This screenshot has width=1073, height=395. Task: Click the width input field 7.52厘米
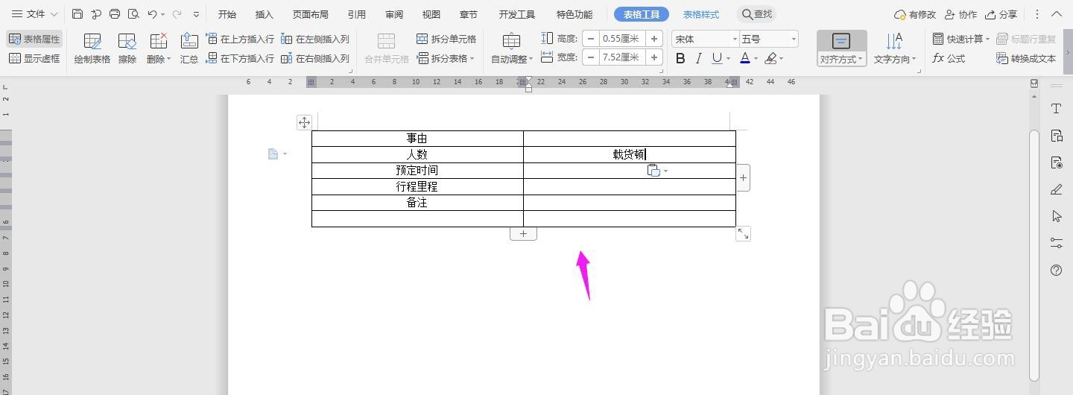pyautogui.click(x=621, y=57)
